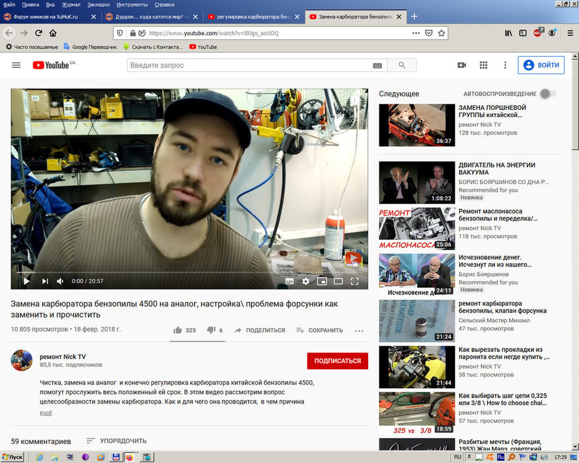Open the YouTube apps grid icon
The image size is (579, 463).
point(483,65)
